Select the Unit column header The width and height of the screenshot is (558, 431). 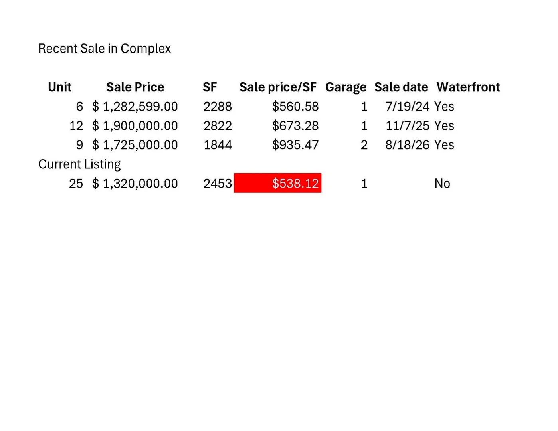click(60, 87)
